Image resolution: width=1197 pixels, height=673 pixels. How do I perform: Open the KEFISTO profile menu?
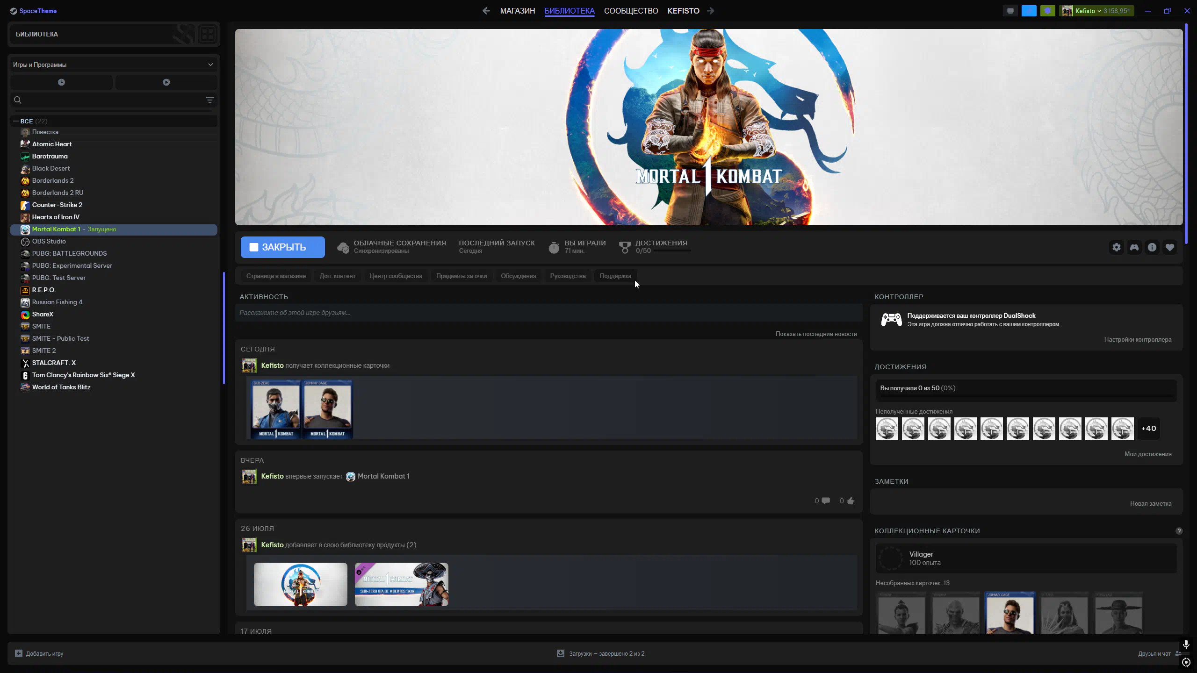point(683,11)
